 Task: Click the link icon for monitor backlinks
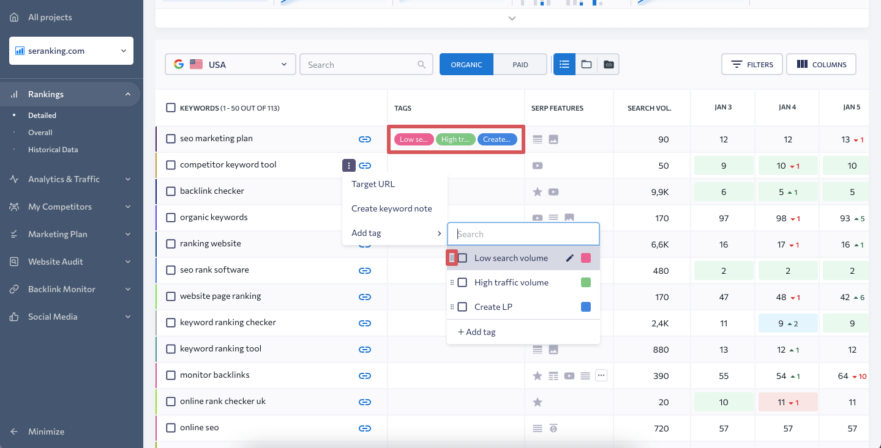(365, 376)
